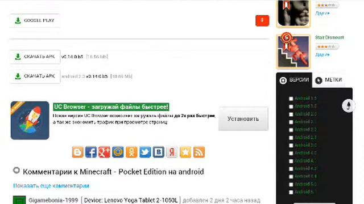Viewport: 364px width, 204px height.
Task: Share on Odnoklassniki
Action: pyautogui.click(x=131, y=152)
